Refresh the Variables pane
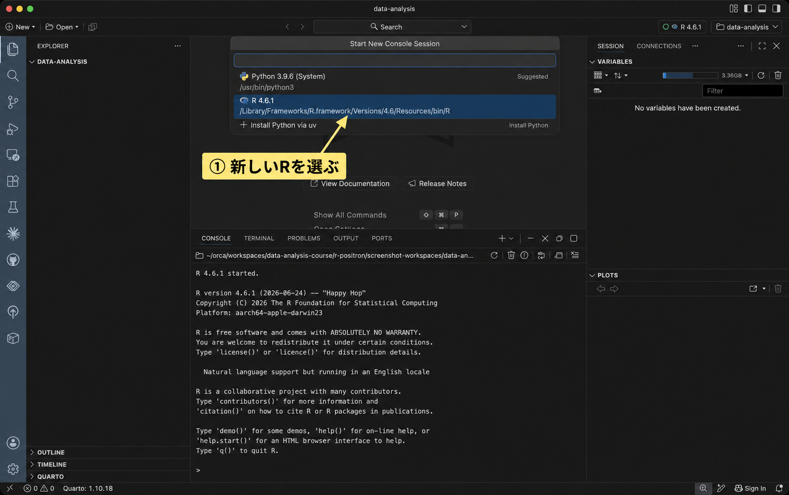789x495 pixels. tap(761, 75)
